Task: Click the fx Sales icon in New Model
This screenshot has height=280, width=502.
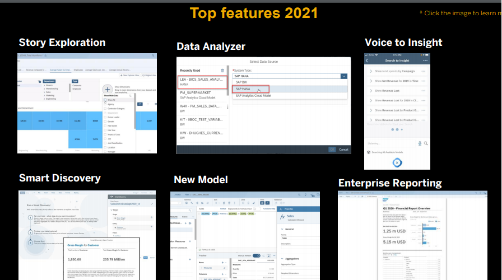Action: [x=282, y=217]
